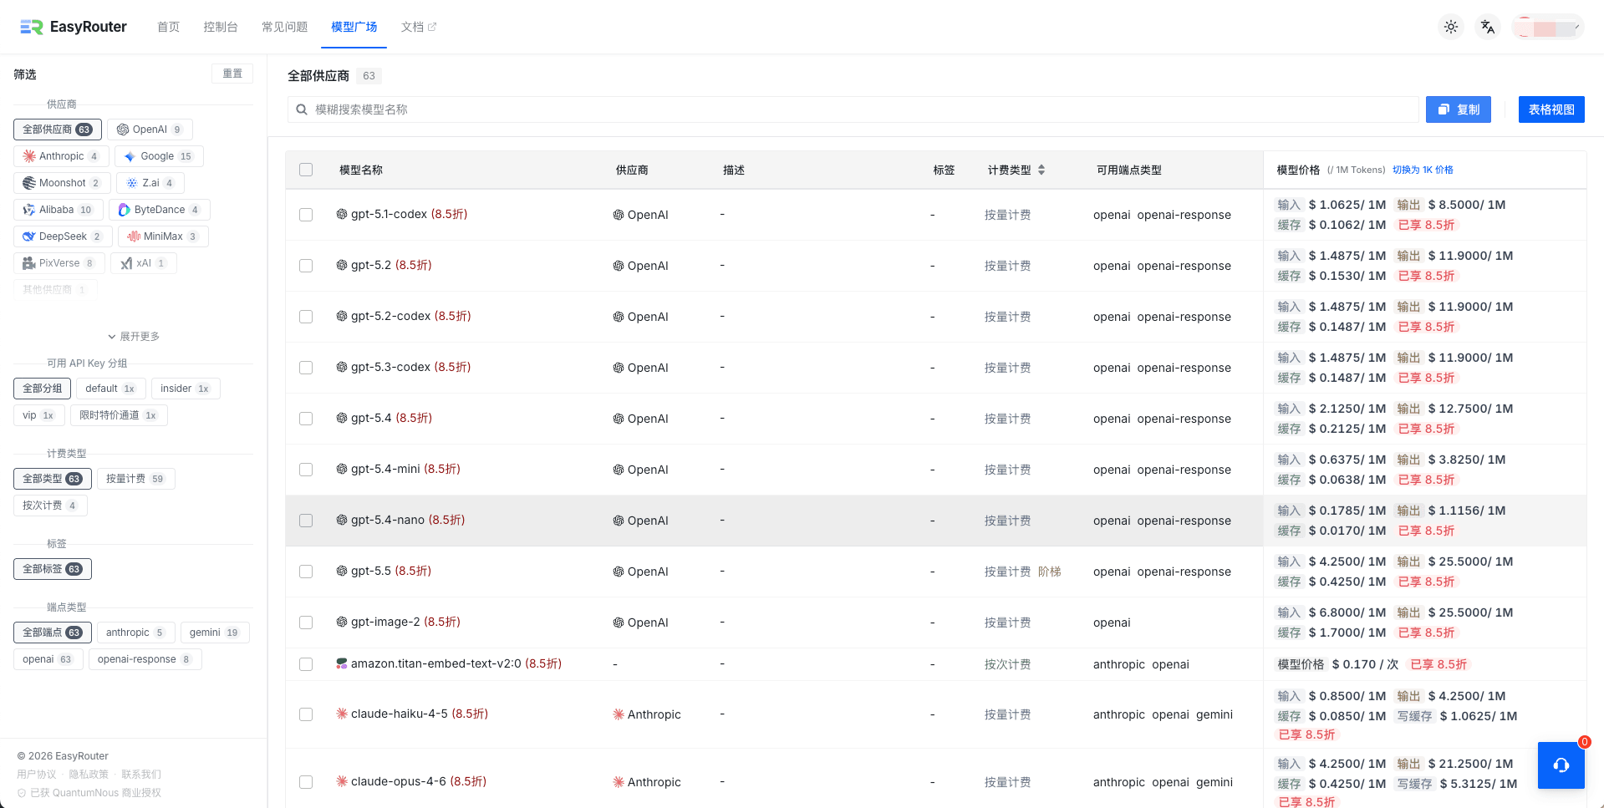Filter by Alibaba provider chip

pyautogui.click(x=59, y=210)
